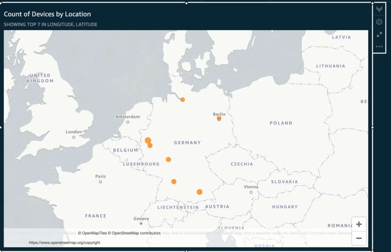Viewport: 391px width, 252px height.
Task: Edit the Count of Devices by Location title
Action: (48, 14)
